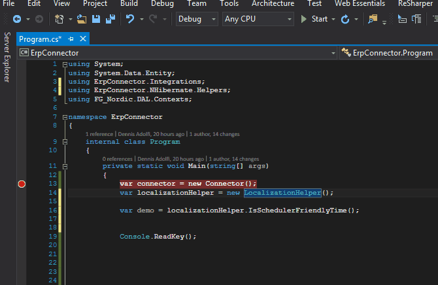This screenshot has width=438, height=285.
Task: Click 'Dennis Adolfi, 20 hours ago' above Program class
Action: [151, 134]
